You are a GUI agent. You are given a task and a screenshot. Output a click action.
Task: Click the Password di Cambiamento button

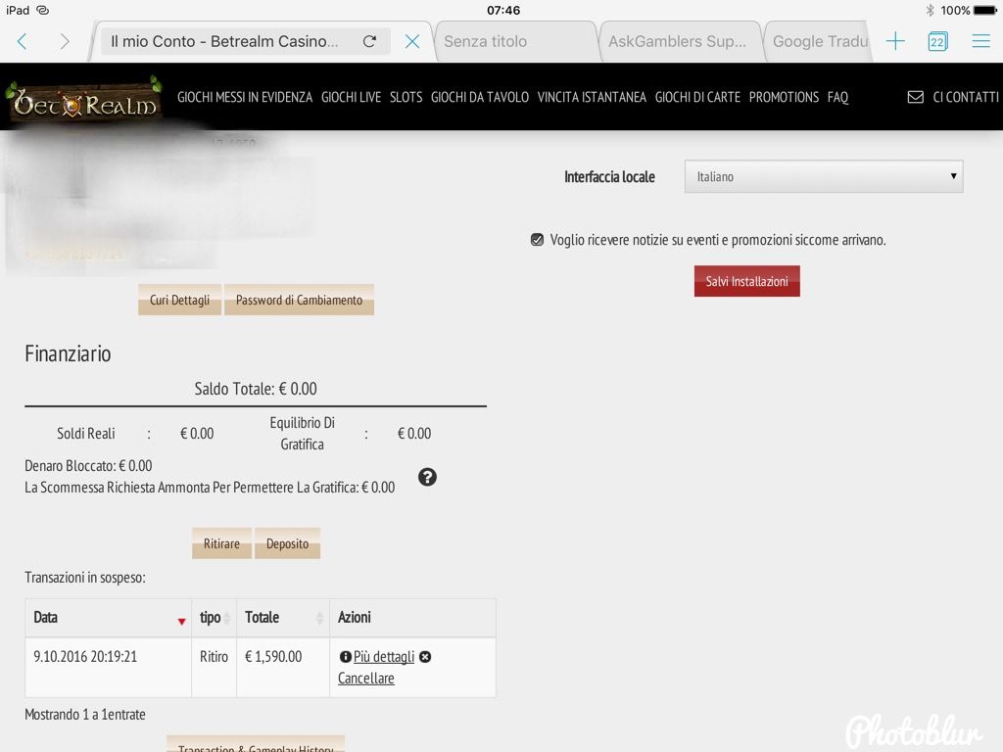[x=299, y=300]
